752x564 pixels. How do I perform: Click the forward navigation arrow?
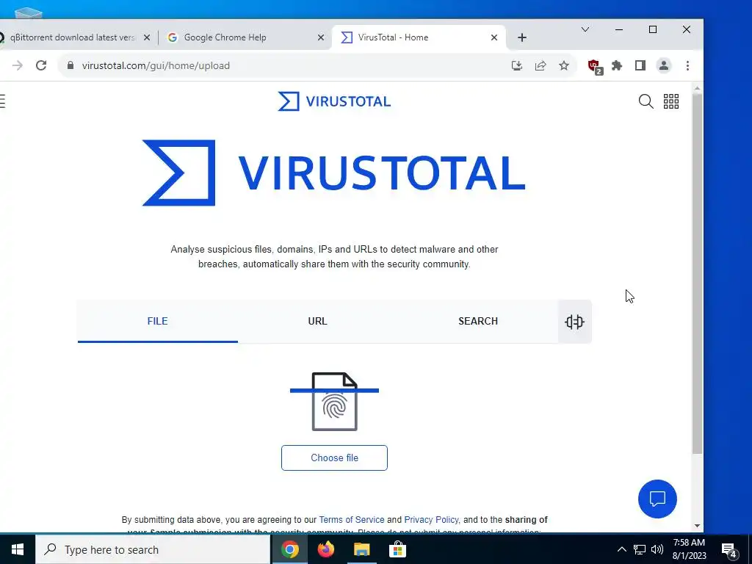point(18,65)
